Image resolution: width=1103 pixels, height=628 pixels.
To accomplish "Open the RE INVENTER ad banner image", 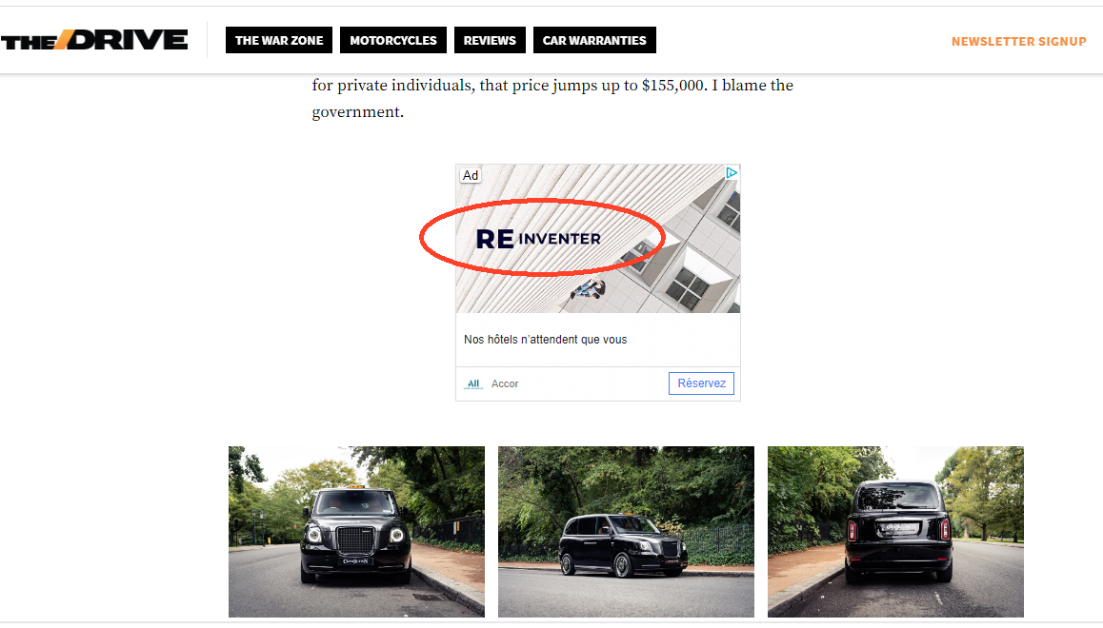I will (598, 239).
